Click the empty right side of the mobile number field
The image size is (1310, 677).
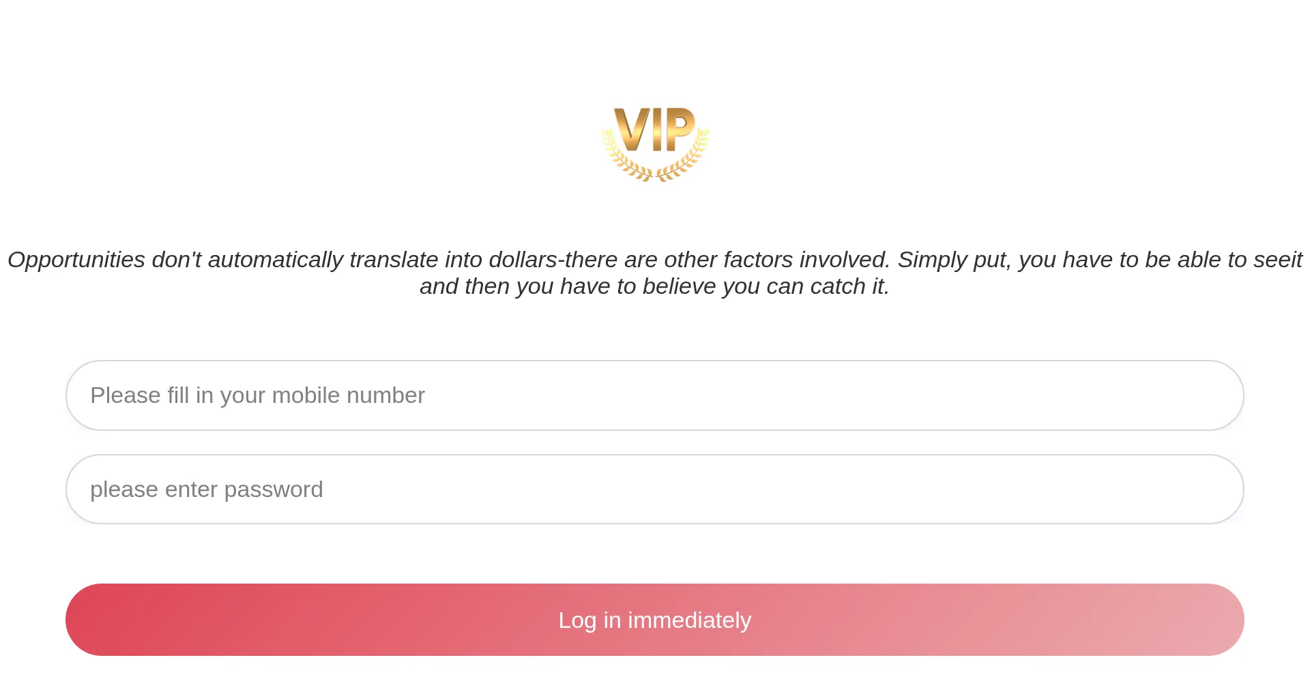tap(1023, 395)
